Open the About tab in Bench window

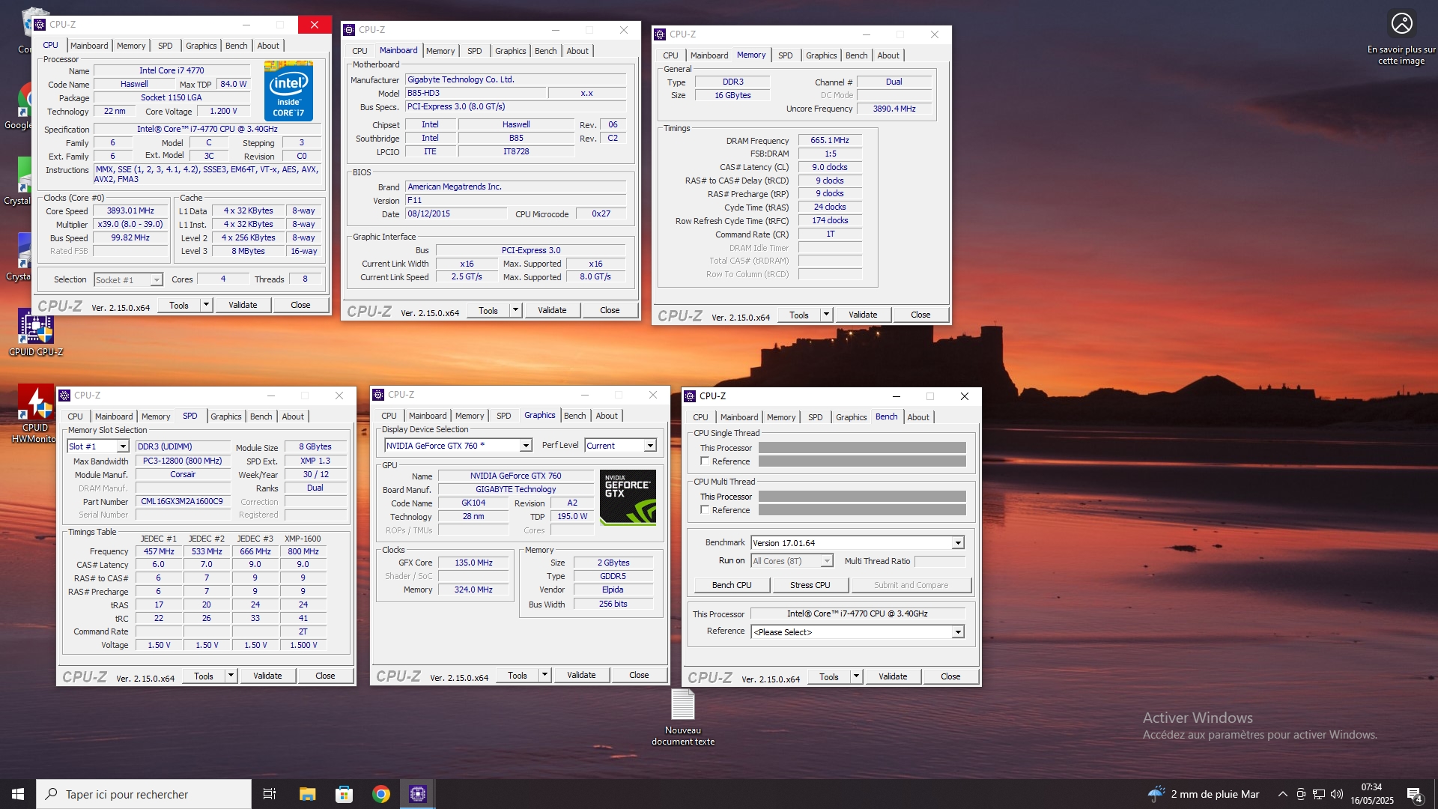pos(918,417)
